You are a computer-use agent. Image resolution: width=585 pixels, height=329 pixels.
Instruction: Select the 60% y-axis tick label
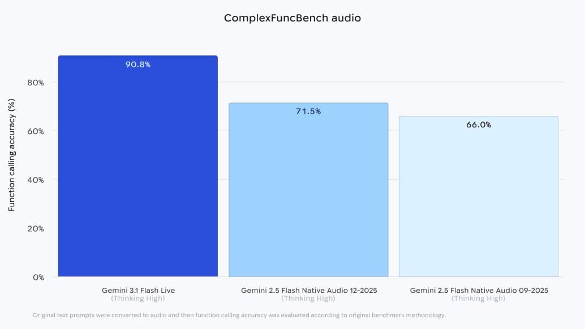(x=36, y=131)
